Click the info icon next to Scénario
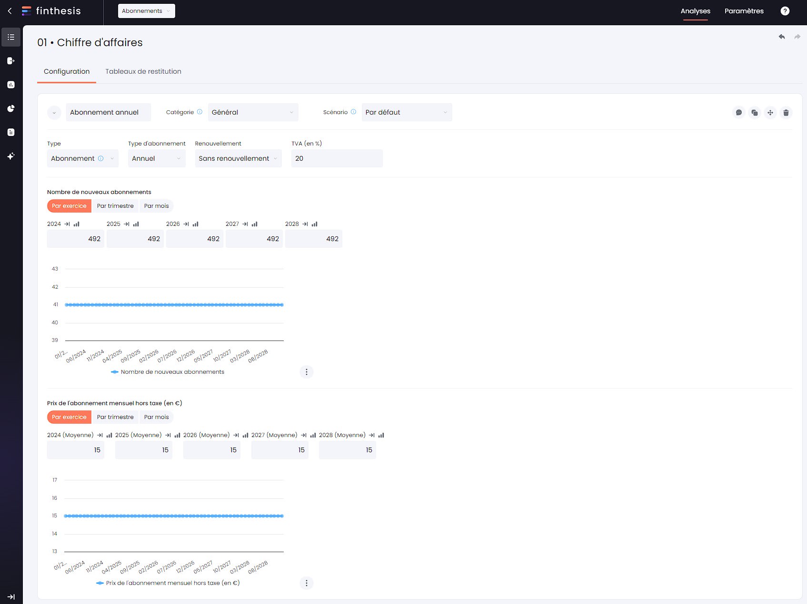The height and width of the screenshot is (604, 807). [353, 112]
